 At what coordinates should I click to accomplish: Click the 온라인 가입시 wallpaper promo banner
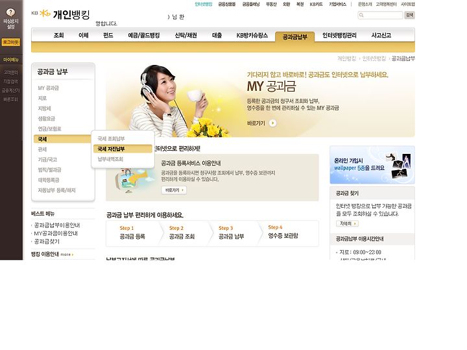click(x=372, y=164)
